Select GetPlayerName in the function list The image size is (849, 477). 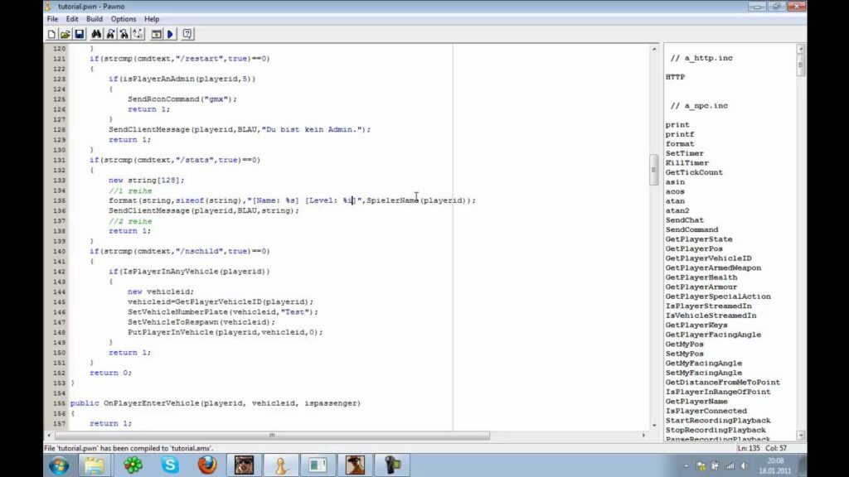[696, 402]
